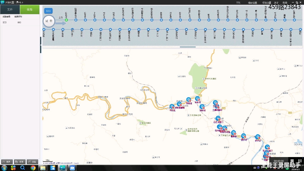304x171 pixels.
Task: Select the green first station node on 上行 line
Action: [x=66, y=20]
